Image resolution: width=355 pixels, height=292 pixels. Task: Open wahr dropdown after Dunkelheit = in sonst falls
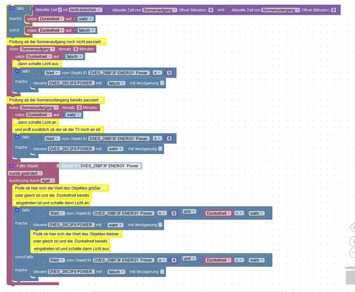[256, 260]
